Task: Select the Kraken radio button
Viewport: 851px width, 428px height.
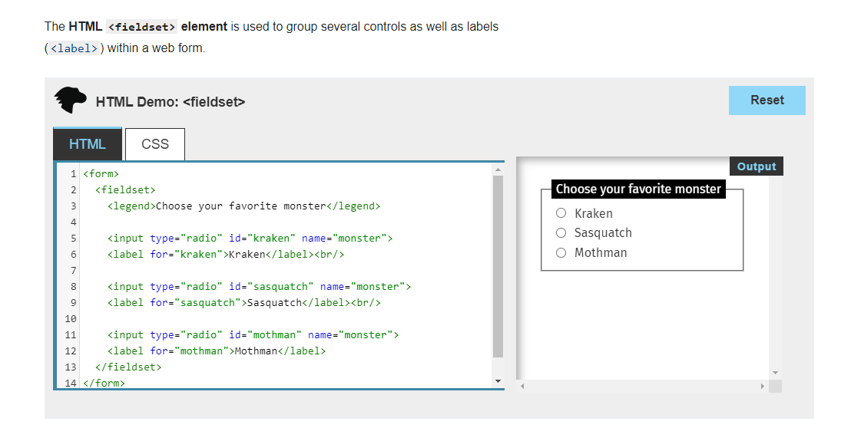Action: 561,213
